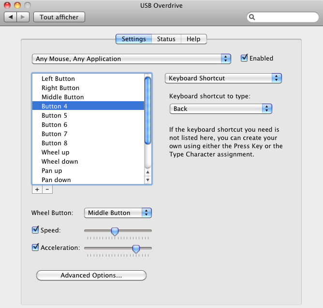The width and height of the screenshot is (323, 308).
Task: Go forward with the right arrow button
Action: point(23,17)
